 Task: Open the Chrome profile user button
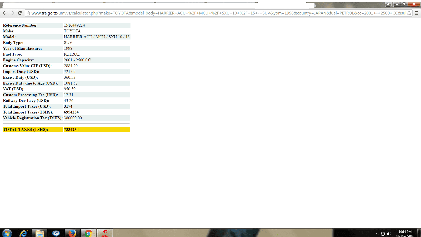388,4
